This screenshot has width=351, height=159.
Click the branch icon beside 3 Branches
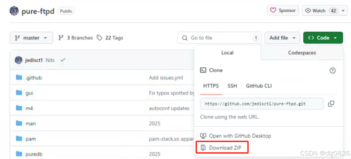(61, 38)
